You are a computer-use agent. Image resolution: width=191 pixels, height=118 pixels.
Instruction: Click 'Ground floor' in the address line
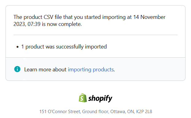pos(95,112)
